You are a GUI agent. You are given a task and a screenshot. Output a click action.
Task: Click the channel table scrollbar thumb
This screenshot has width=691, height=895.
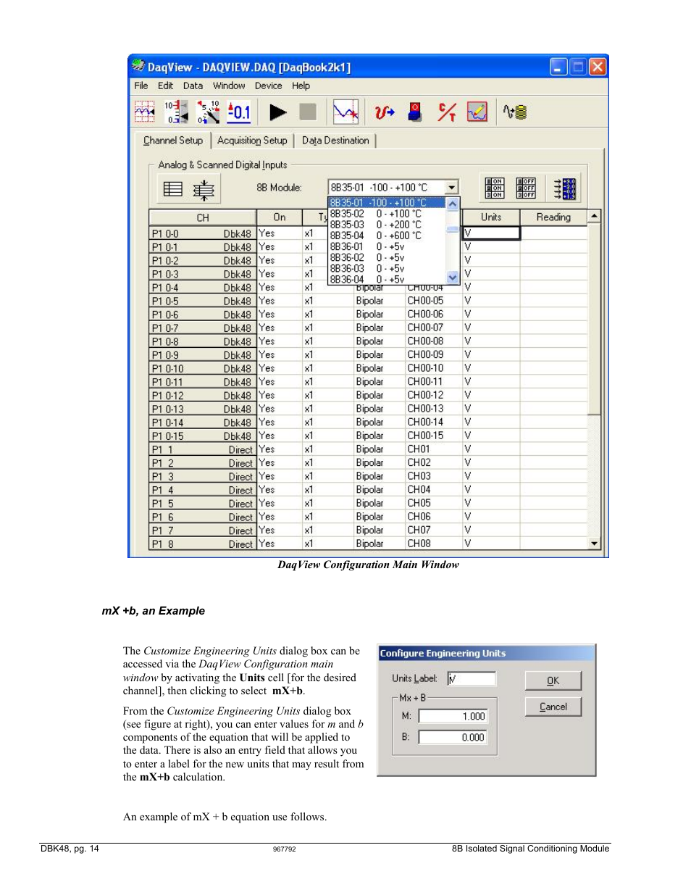595,319
